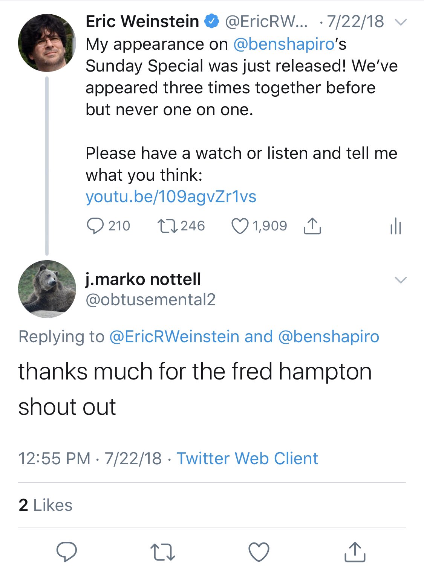View tweet activity analytics bars icon
The width and height of the screenshot is (424, 573).
click(395, 226)
